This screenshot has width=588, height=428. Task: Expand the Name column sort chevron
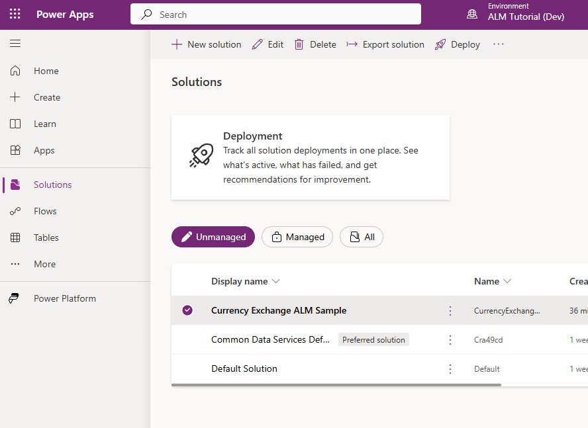(x=507, y=281)
